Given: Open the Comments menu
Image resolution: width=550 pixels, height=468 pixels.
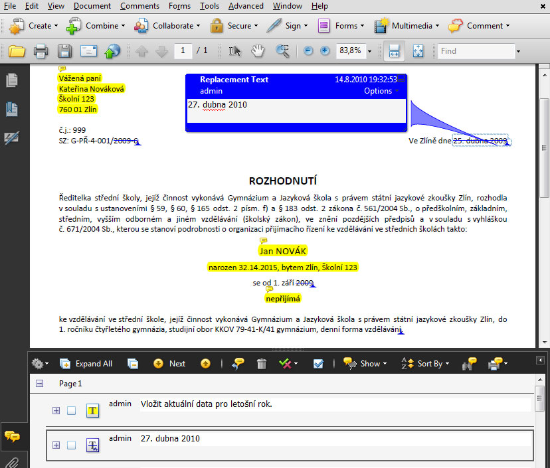Looking at the screenshot, I should [139, 6].
